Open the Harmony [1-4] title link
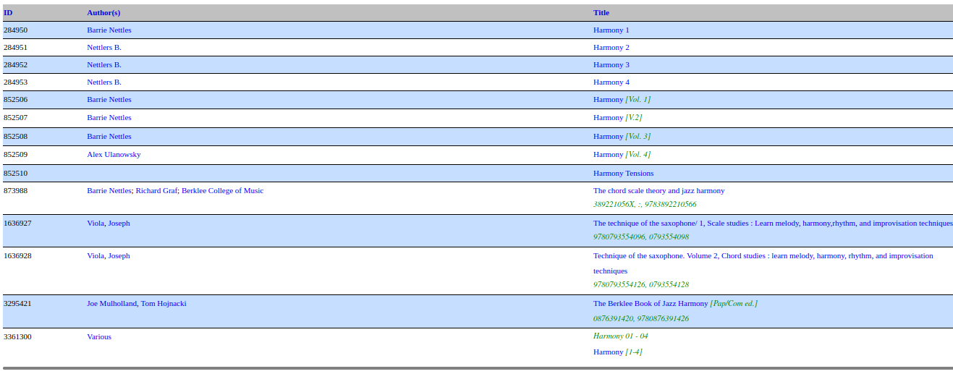953x374 pixels. click(617, 352)
